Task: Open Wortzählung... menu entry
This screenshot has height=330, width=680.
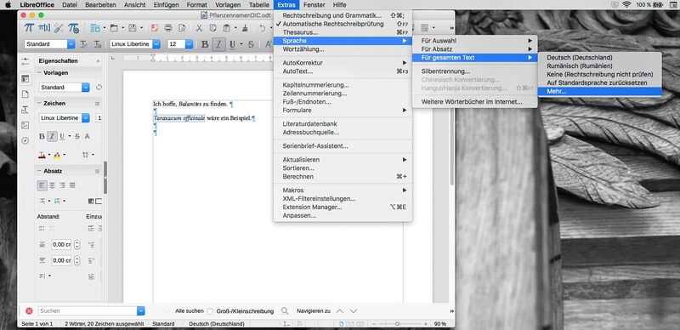Action: [x=343, y=49]
